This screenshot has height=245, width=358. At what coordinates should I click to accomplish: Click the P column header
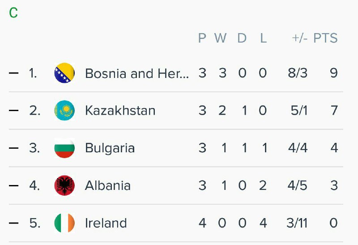click(202, 39)
